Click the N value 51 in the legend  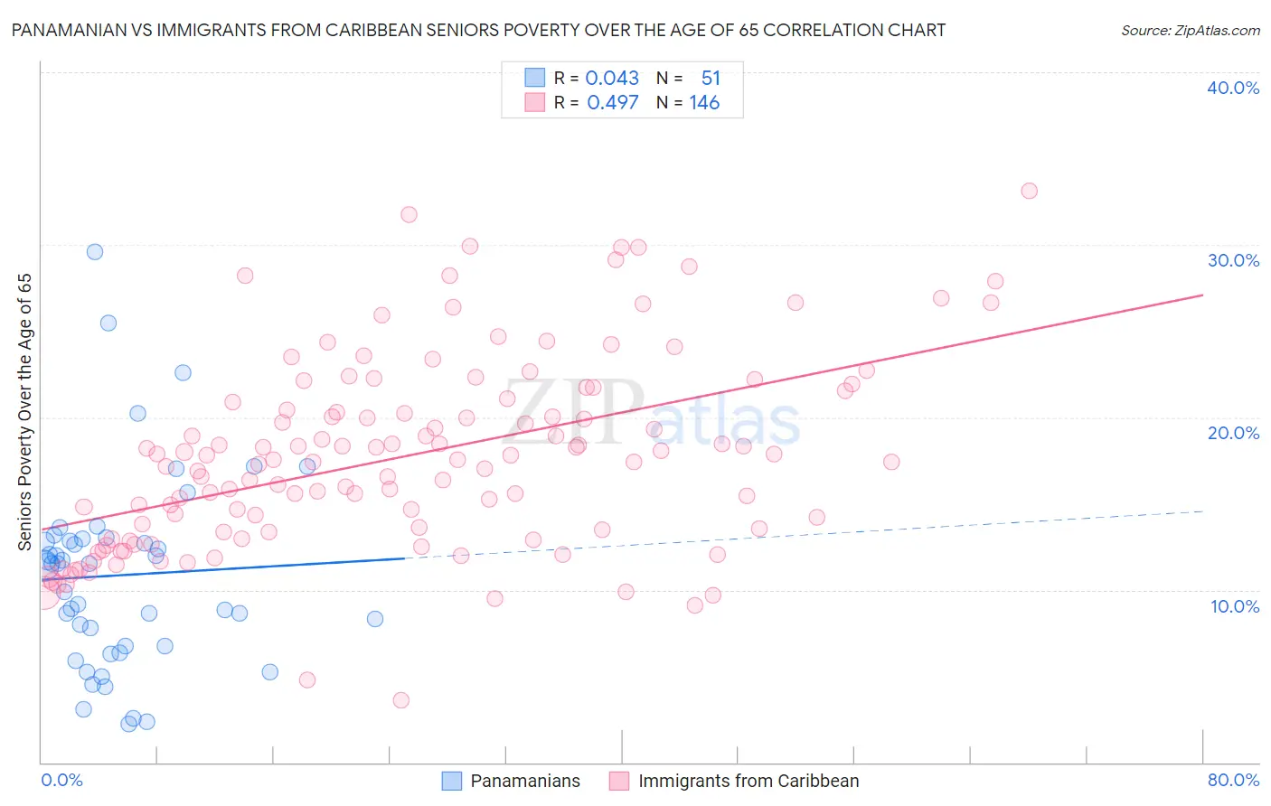coord(711,78)
